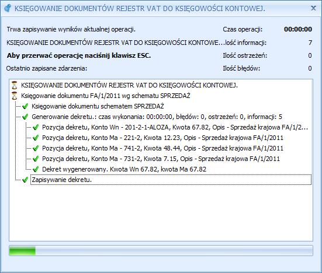Select the highlighted Zapisywanie dekretu row
322x273 pixels.
pyautogui.click(x=171, y=180)
